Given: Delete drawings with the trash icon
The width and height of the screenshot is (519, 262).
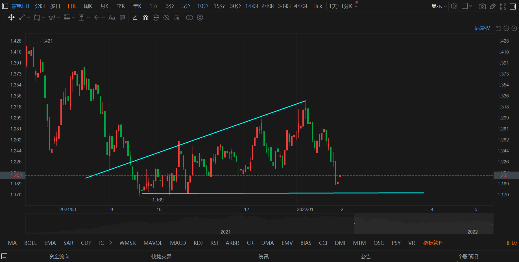Looking at the screenshot, I should click(x=177, y=17).
